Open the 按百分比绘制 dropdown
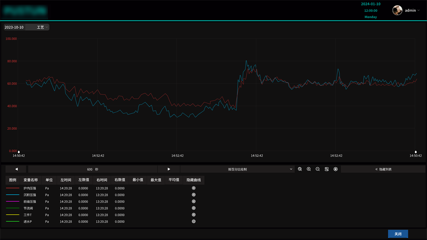This screenshot has width=427, height=240. pos(238,169)
